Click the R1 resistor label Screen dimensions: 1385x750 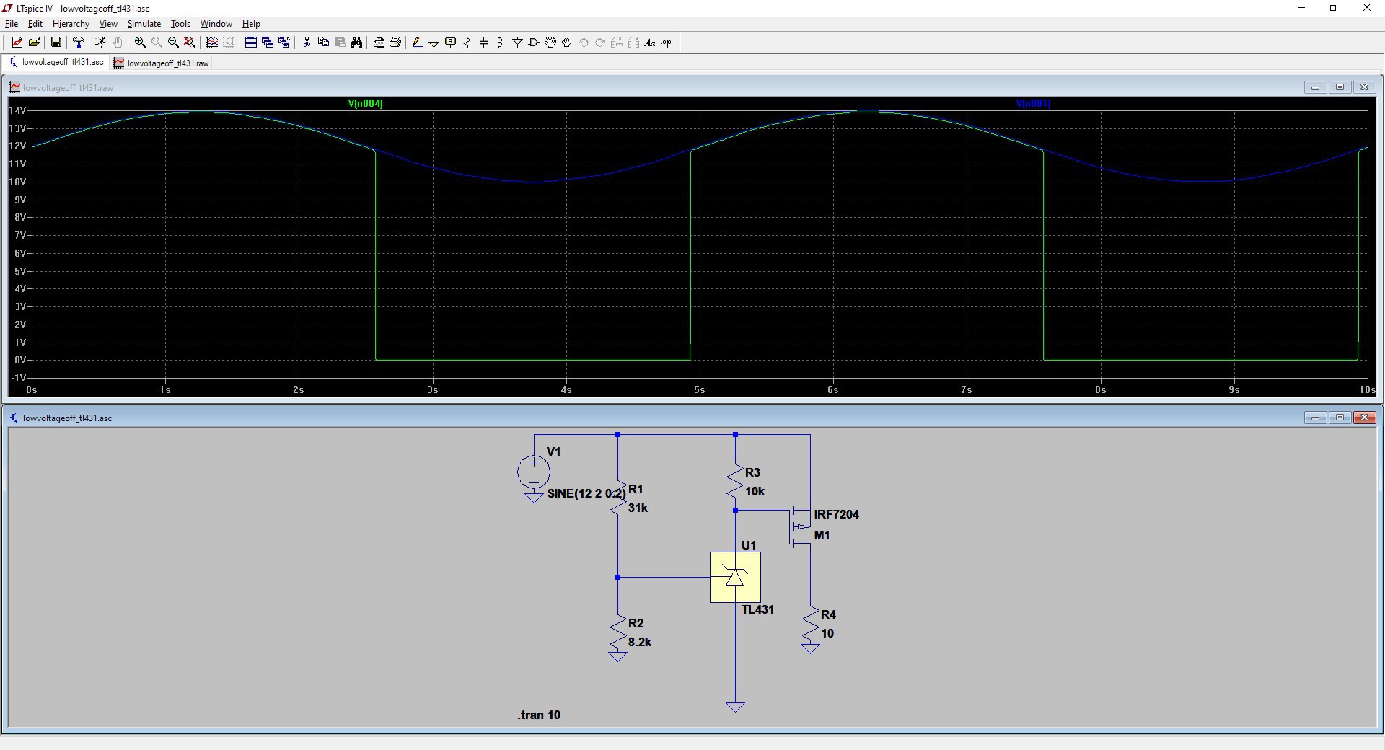coord(636,489)
